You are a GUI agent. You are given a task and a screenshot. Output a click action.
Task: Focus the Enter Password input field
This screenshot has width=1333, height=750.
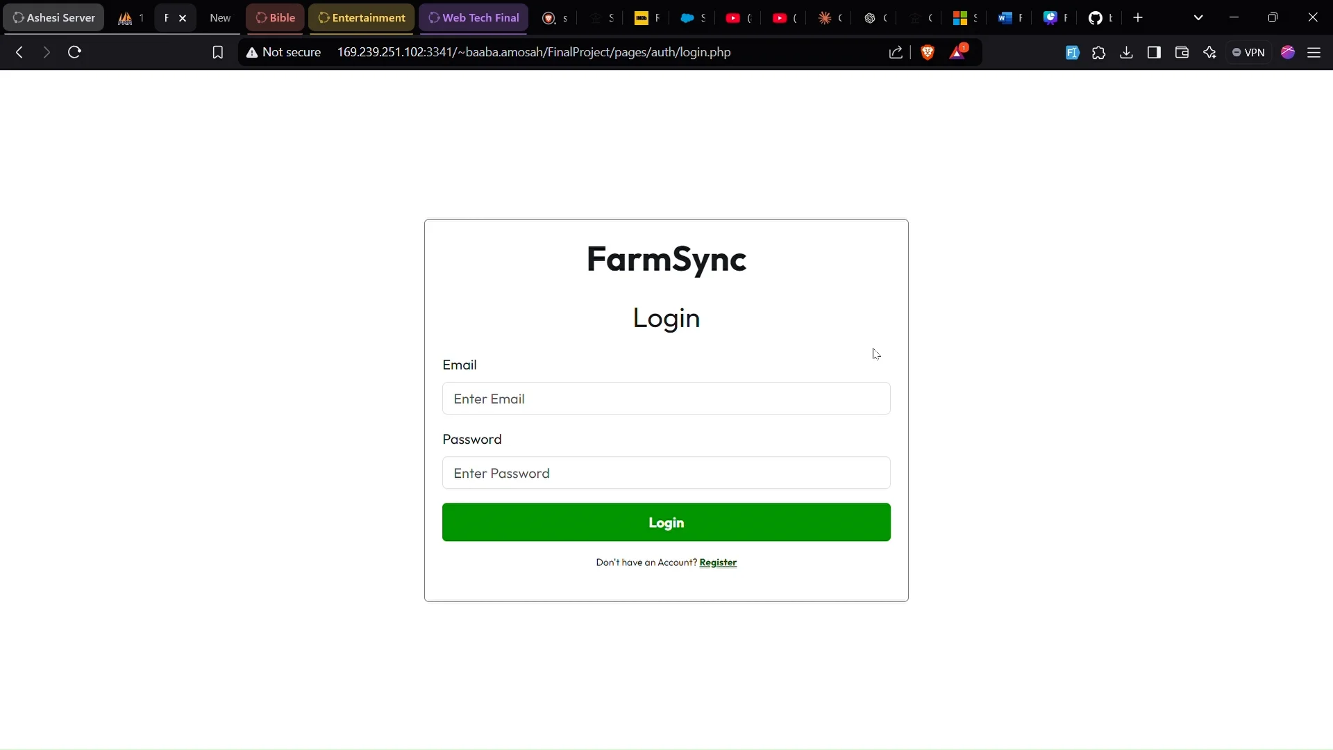tap(666, 473)
